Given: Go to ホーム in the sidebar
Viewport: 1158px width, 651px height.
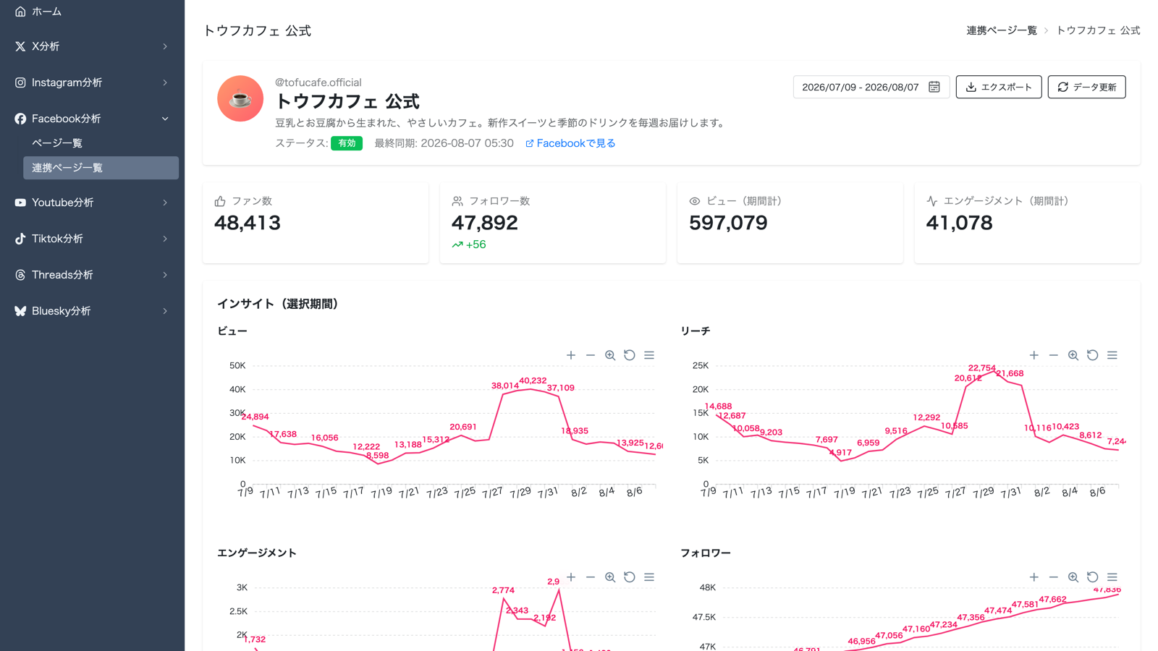Looking at the screenshot, I should pyautogui.click(x=92, y=12).
